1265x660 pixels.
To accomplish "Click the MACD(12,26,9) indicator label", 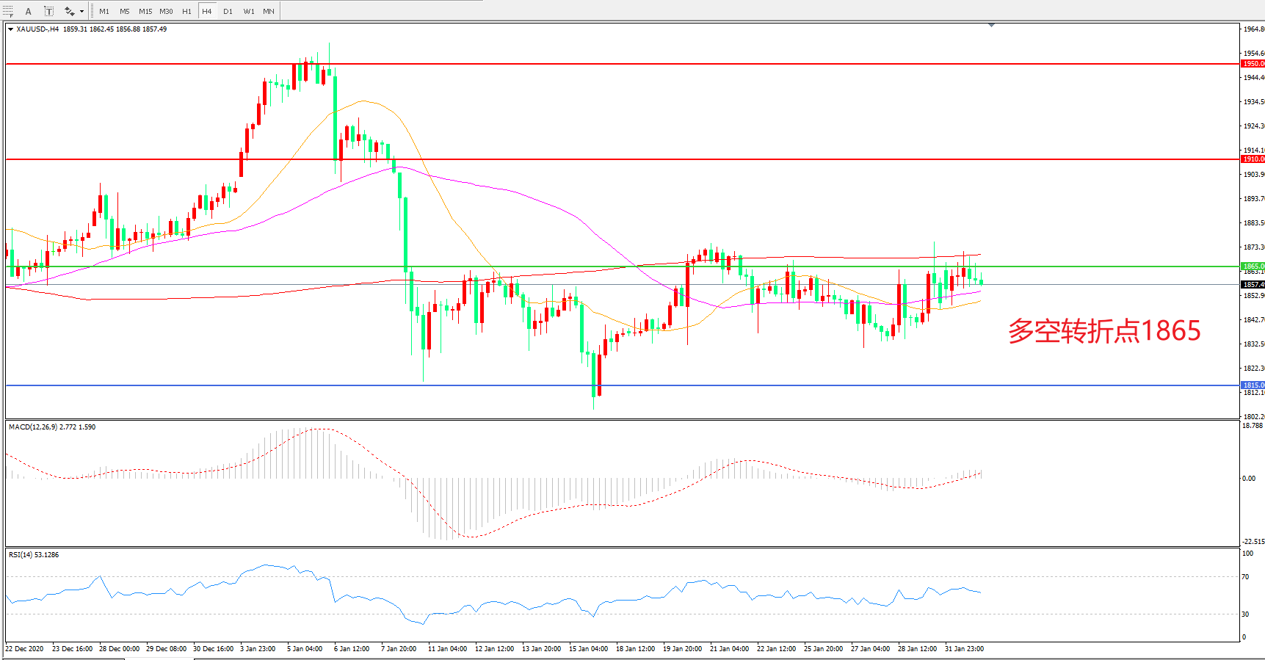I will coord(51,427).
